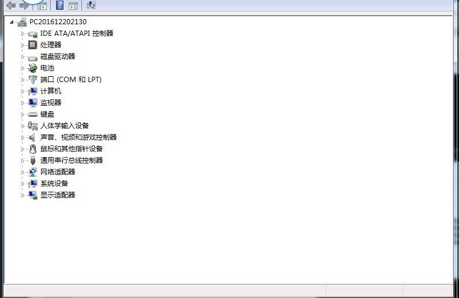Select the '计算机' label

pyautogui.click(x=51, y=91)
